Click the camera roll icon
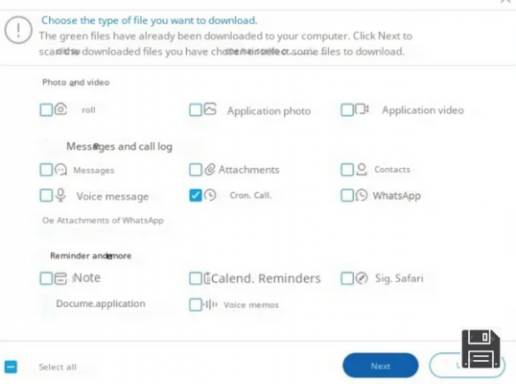This screenshot has height=384, width=516. point(60,109)
